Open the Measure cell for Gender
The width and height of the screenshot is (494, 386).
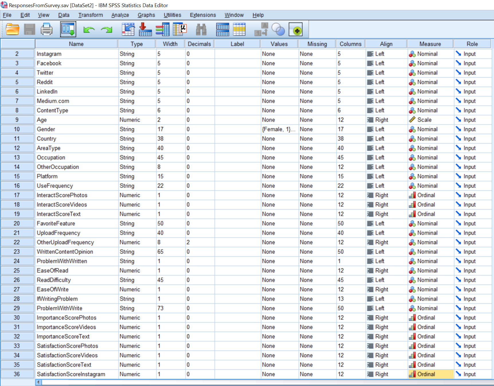coord(430,129)
